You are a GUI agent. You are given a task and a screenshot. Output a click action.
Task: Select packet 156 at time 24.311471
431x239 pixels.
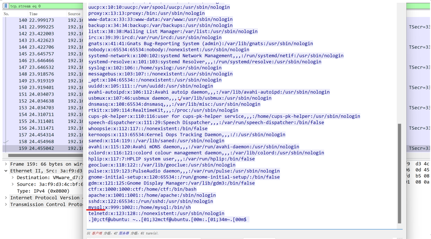(43, 128)
